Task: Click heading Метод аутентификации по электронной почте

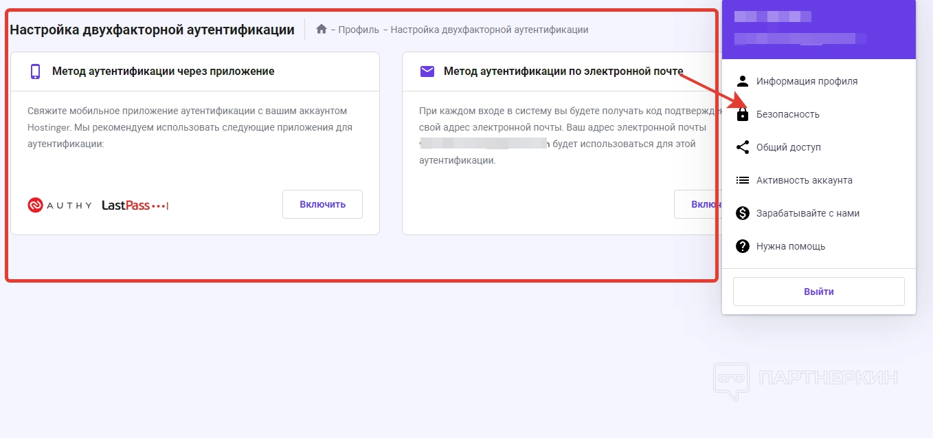Action: coord(563,71)
